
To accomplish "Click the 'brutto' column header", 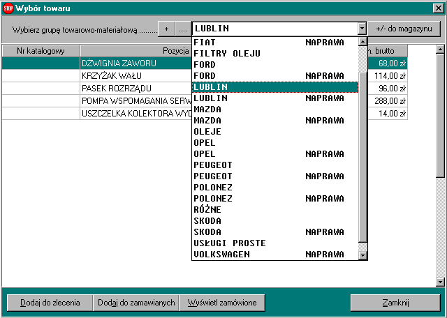I will coord(388,51).
